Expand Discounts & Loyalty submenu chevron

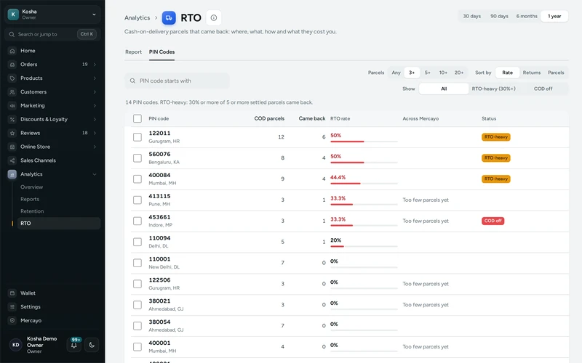tap(95, 119)
